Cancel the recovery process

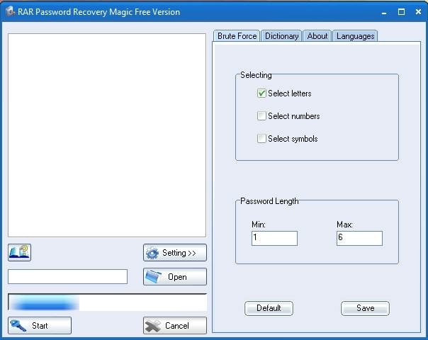[175, 326]
